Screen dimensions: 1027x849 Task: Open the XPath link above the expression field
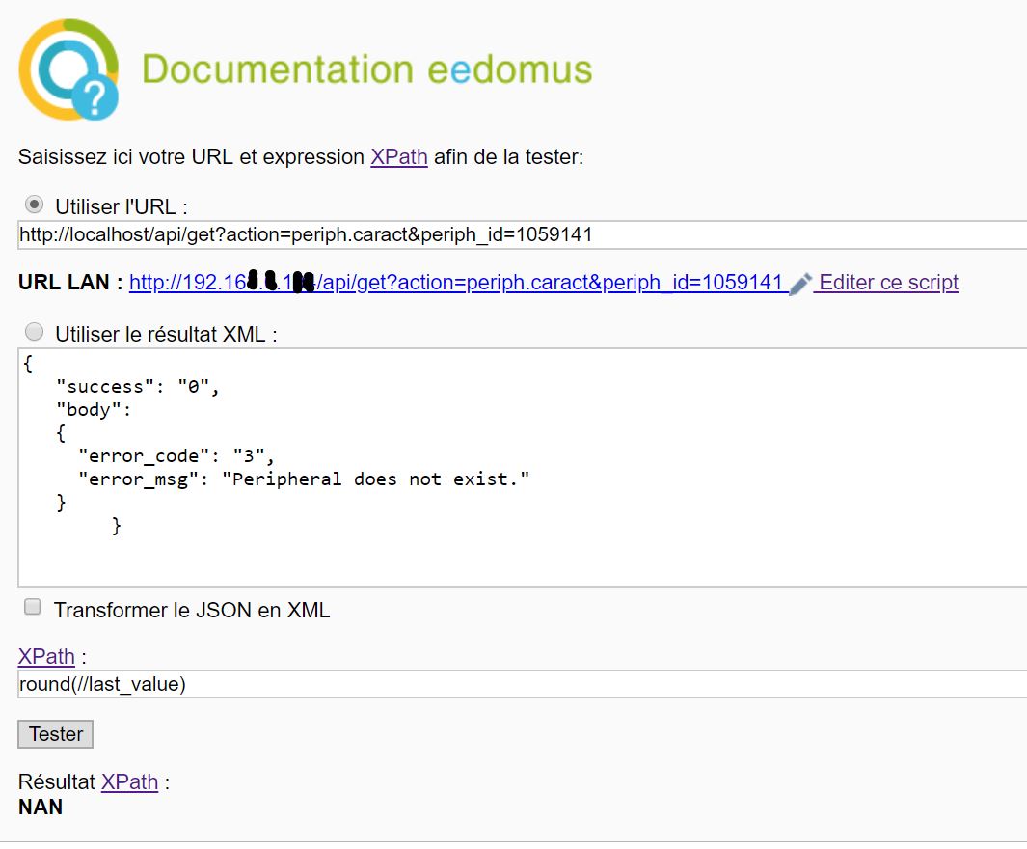point(46,656)
